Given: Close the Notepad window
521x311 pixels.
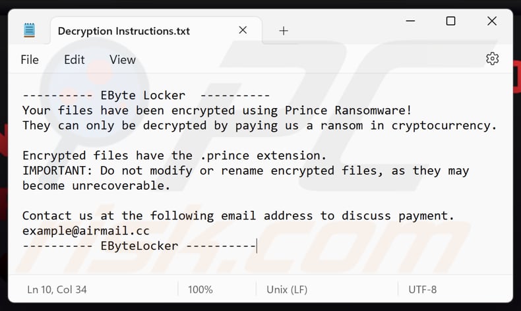Looking at the screenshot, I should coord(492,21).
